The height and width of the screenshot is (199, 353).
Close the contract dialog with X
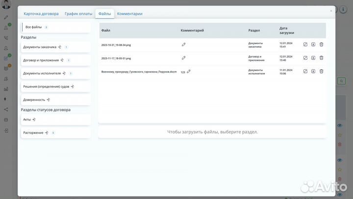pyautogui.click(x=331, y=11)
